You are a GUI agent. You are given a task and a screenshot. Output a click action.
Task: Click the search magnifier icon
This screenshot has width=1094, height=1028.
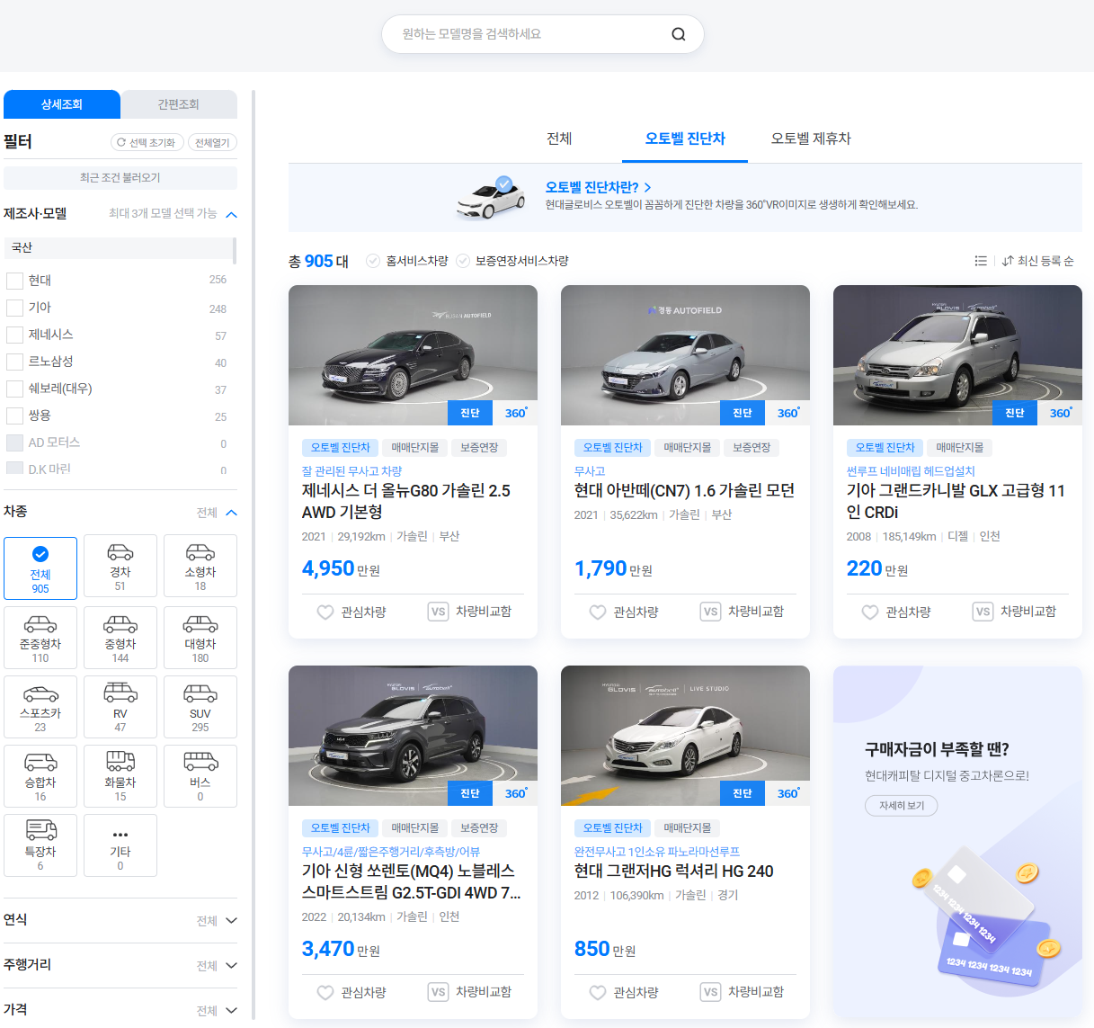click(x=679, y=34)
